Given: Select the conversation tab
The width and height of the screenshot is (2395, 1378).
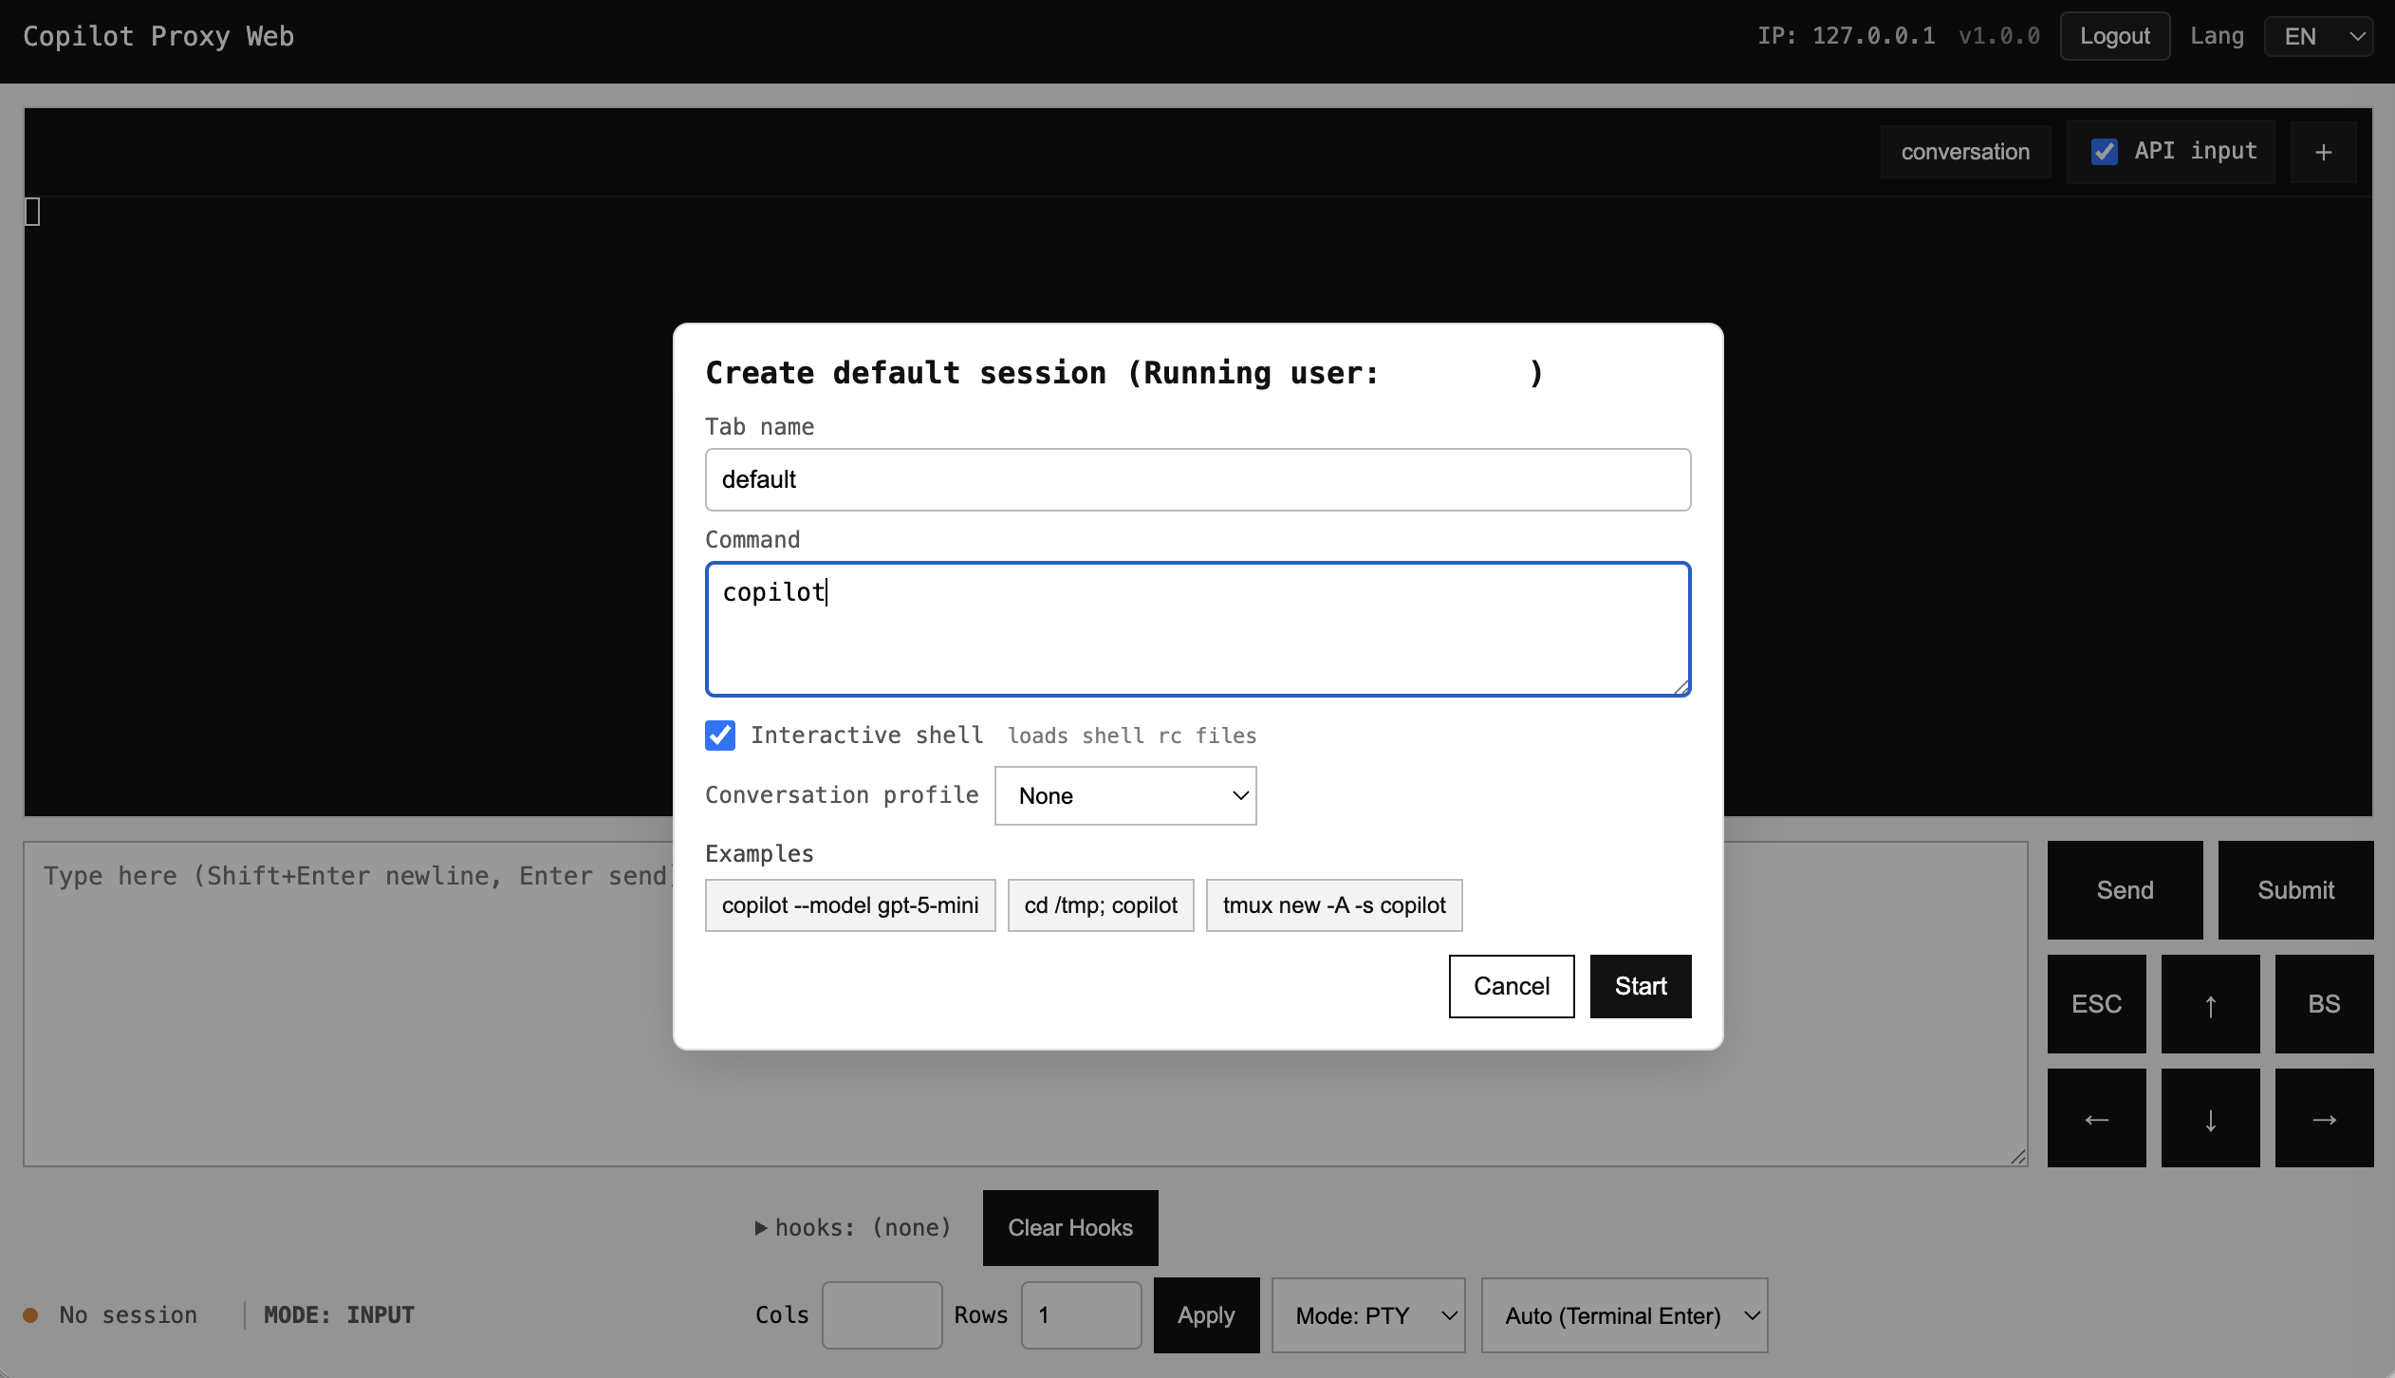Looking at the screenshot, I should pyautogui.click(x=1964, y=152).
